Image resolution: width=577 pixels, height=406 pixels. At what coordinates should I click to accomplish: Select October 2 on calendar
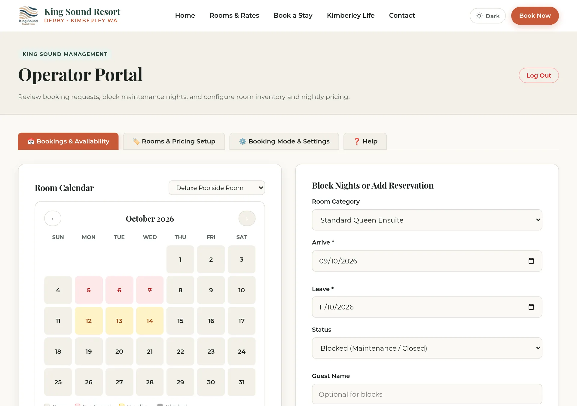click(x=211, y=259)
